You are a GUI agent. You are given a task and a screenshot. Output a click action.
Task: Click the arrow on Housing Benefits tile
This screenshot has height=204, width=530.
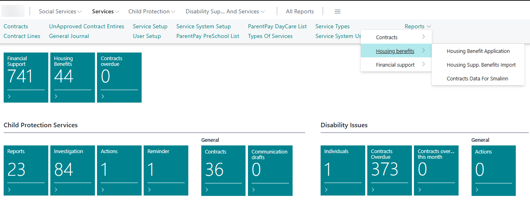tap(56, 97)
